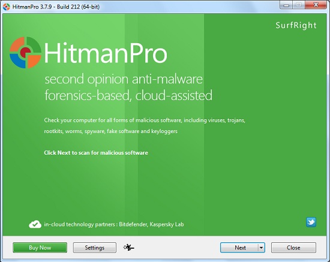Click the HitmanPro crosshair logo
330x262 pixels.
click(x=25, y=53)
